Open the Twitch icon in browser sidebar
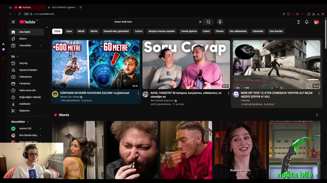Screen dimensions: 327x183 [3, 50]
